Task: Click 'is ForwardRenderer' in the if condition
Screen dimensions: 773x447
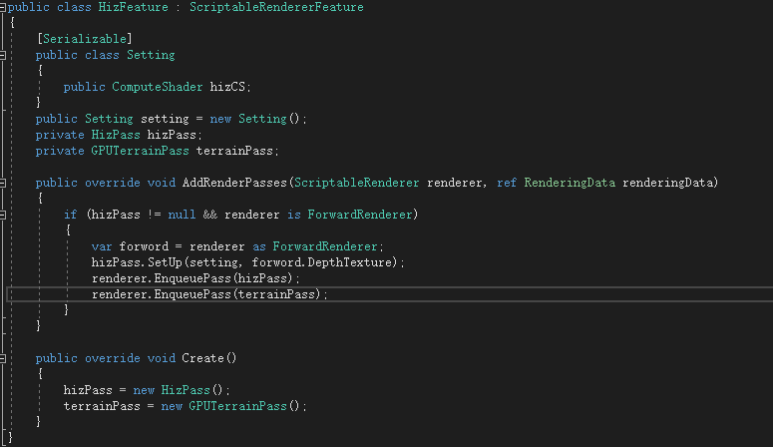Action: 350,215
